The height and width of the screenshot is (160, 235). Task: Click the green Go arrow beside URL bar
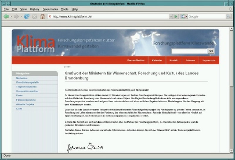click(x=176, y=16)
